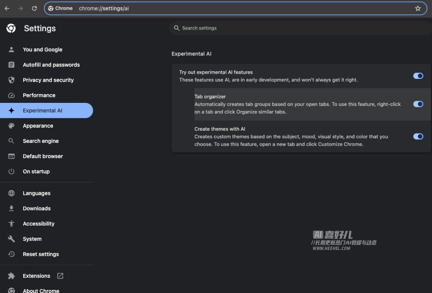Viewport: 432px width, 293px height.
Task: Click the history clock icon for Reset settings
Action: point(11,254)
